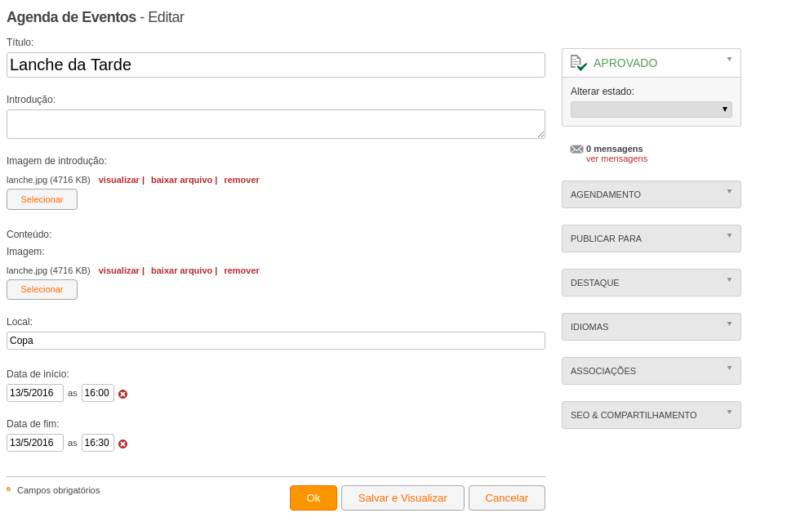The width and height of the screenshot is (796, 531).
Task: Visualizar the content image lanche.jpg
Action: click(119, 270)
